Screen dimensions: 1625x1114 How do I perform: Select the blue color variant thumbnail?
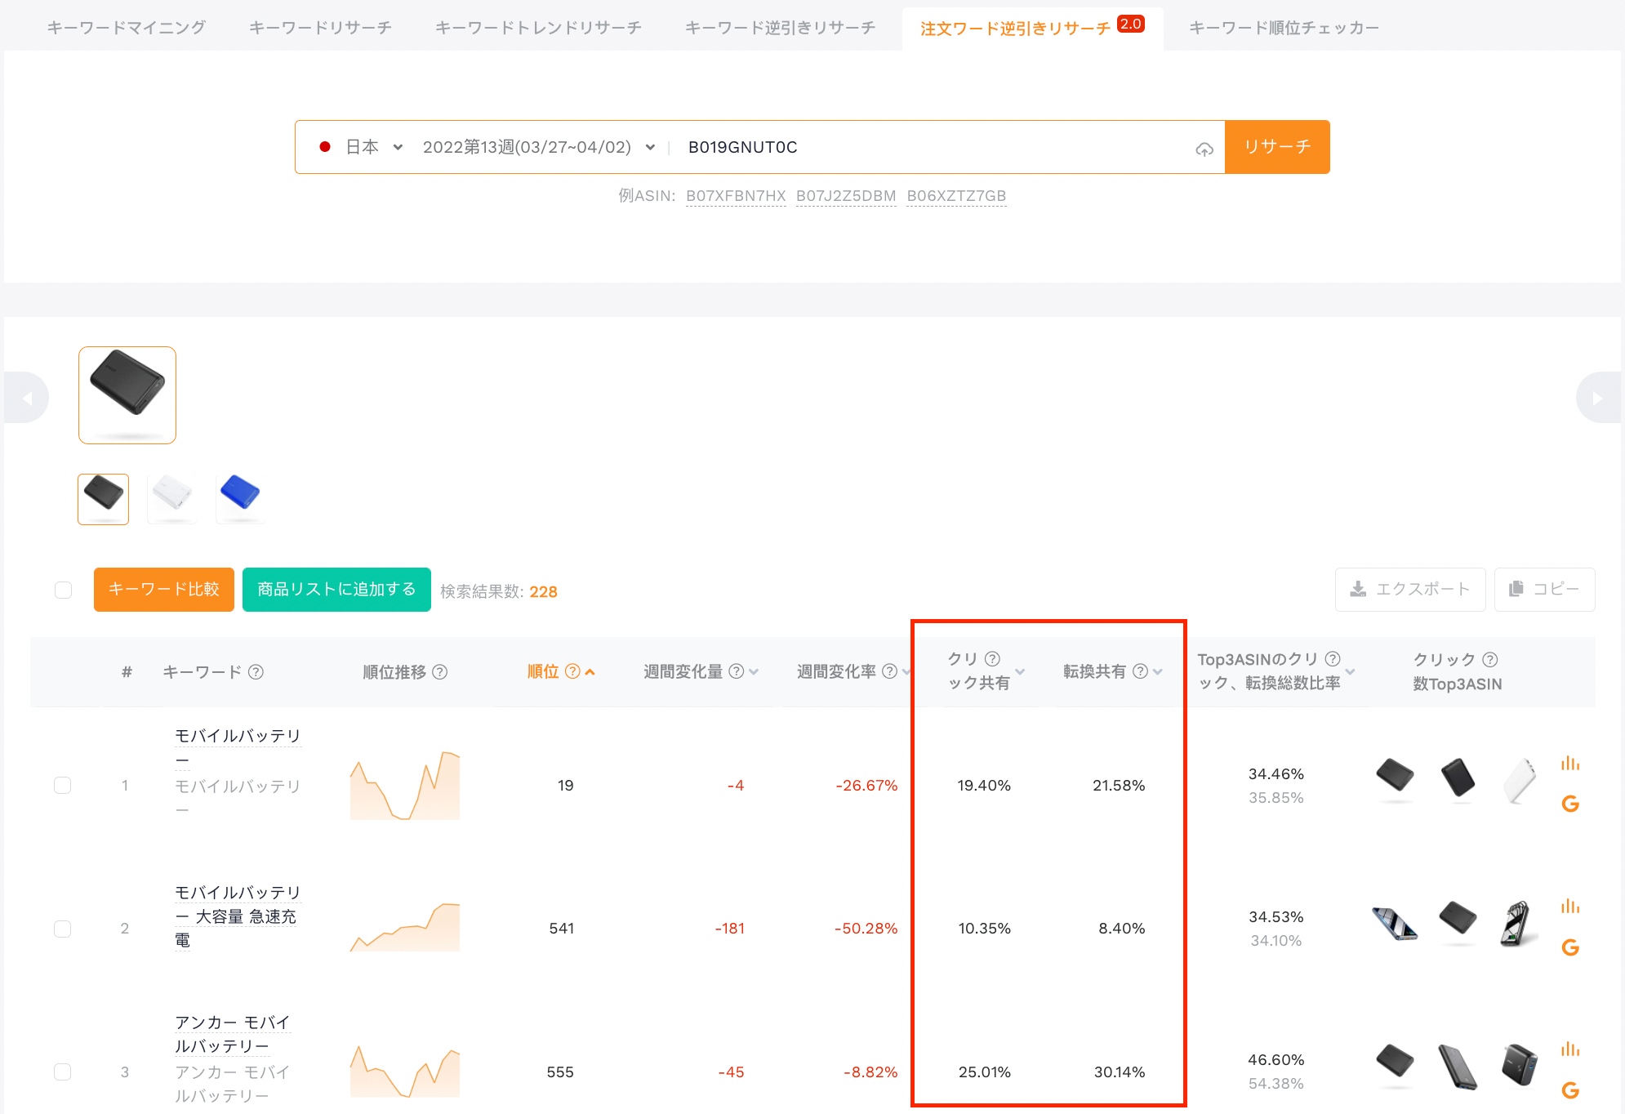pyautogui.click(x=240, y=495)
